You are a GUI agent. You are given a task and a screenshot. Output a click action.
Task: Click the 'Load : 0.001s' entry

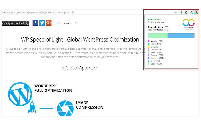tap(156, 64)
